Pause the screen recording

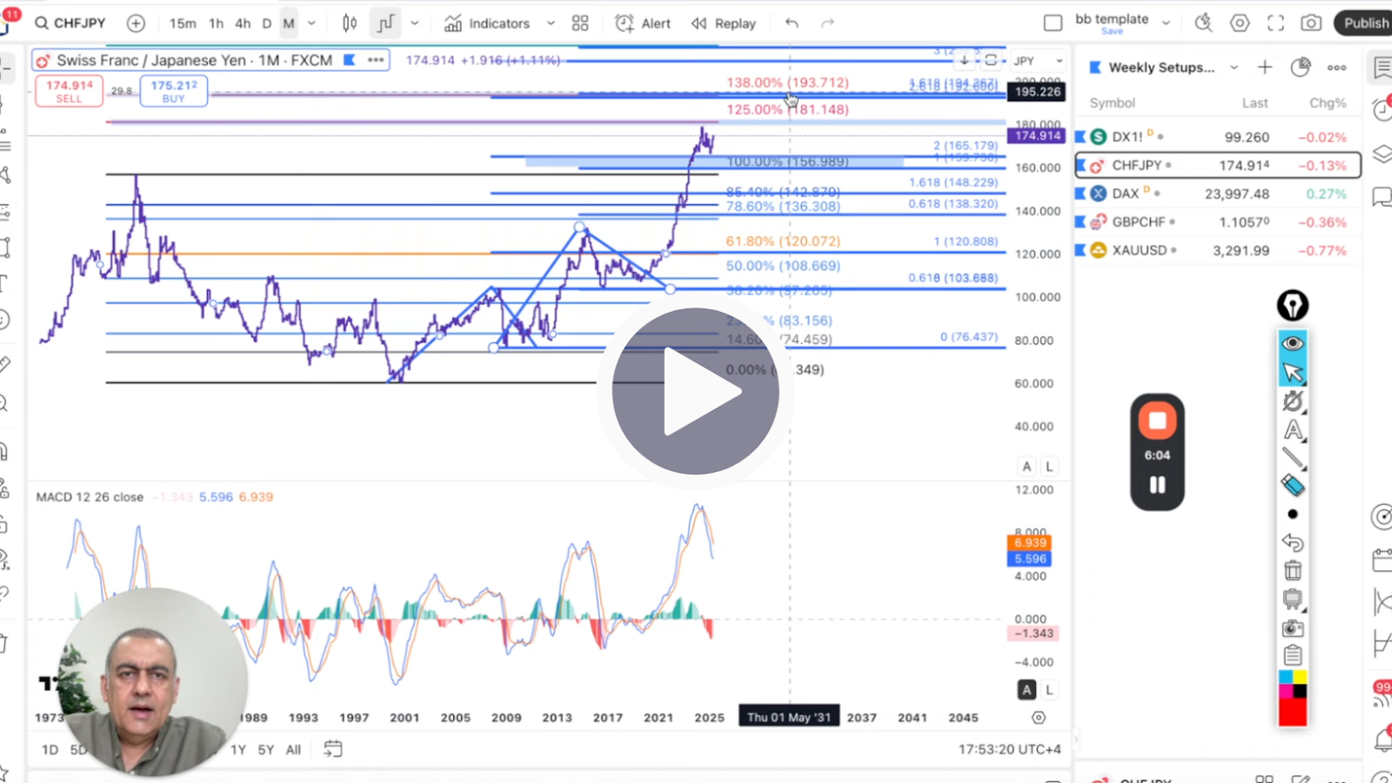click(x=1157, y=485)
